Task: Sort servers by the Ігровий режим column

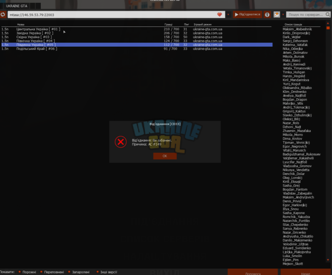Action: [x=203, y=25]
